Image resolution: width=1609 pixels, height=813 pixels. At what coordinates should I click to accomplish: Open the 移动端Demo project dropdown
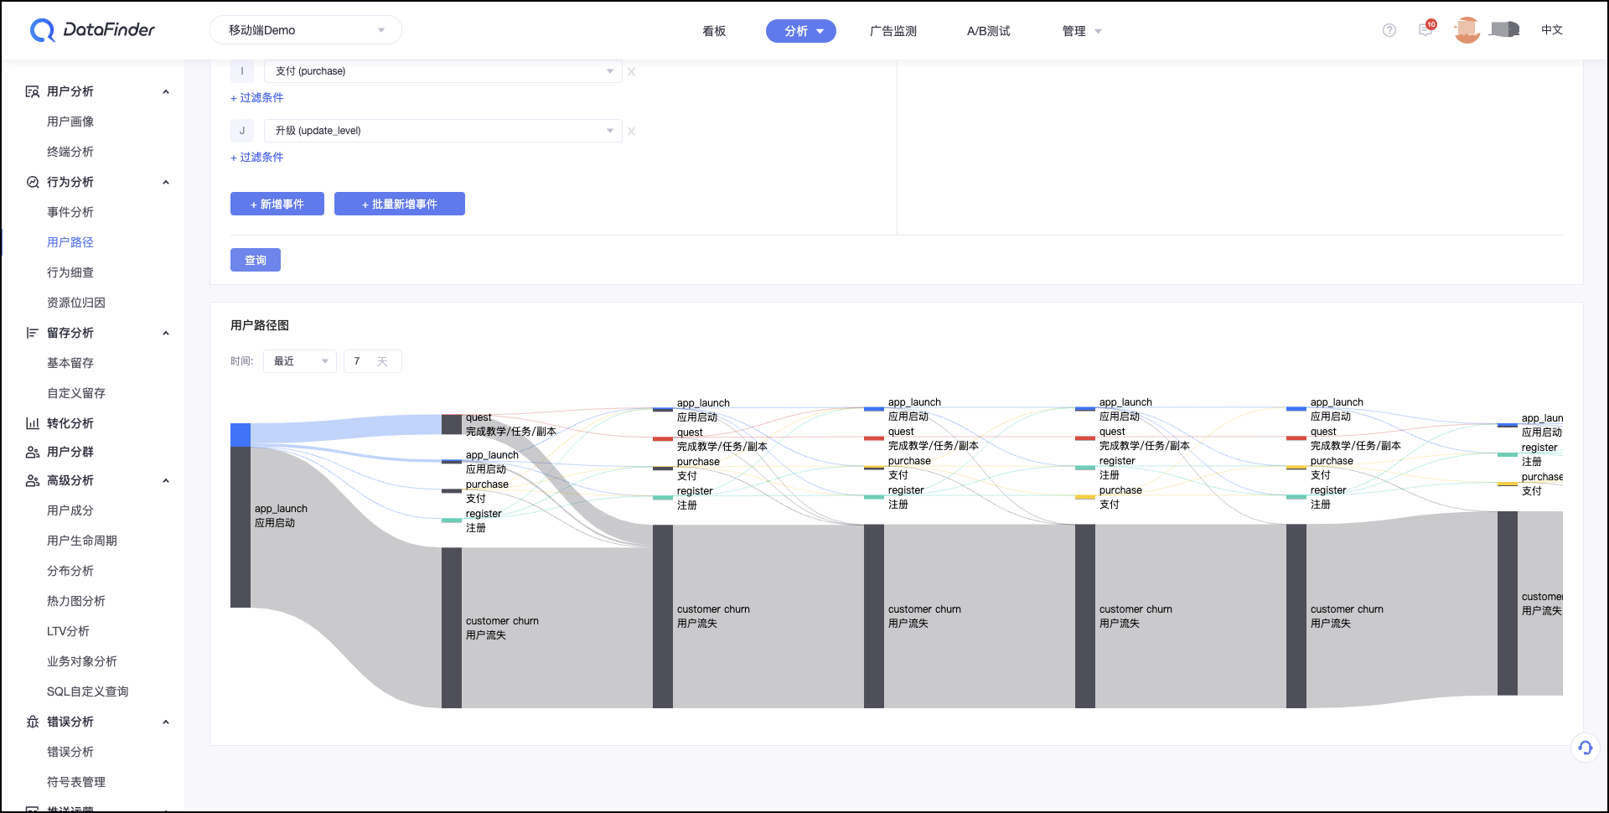click(x=306, y=30)
